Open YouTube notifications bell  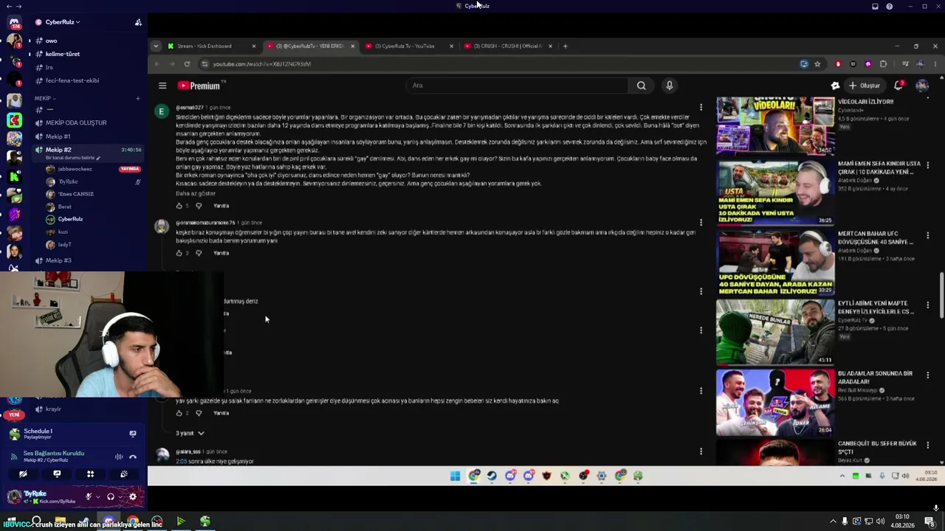coord(898,86)
